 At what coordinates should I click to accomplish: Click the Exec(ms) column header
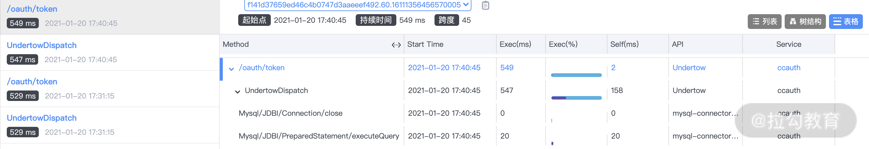pyautogui.click(x=515, y=44)
